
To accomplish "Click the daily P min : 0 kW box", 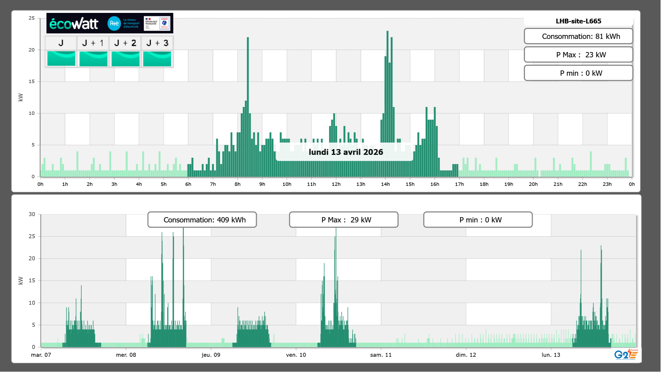I will tap(578, 73).
